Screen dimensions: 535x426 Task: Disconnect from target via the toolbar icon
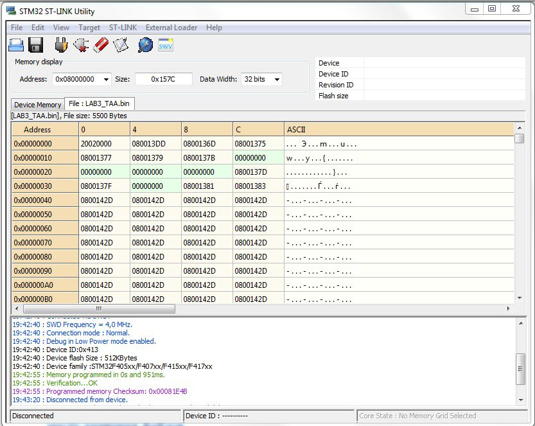tap(81, 45)
